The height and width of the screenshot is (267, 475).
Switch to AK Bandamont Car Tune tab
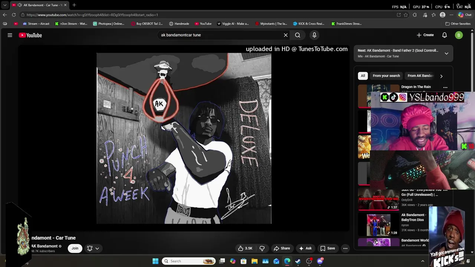coord(39,5)
